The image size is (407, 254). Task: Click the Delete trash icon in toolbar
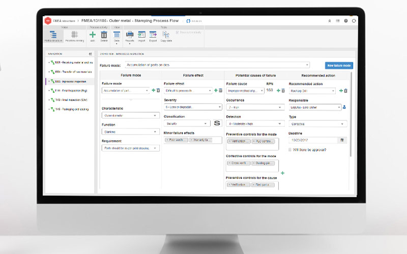[104, 35]
